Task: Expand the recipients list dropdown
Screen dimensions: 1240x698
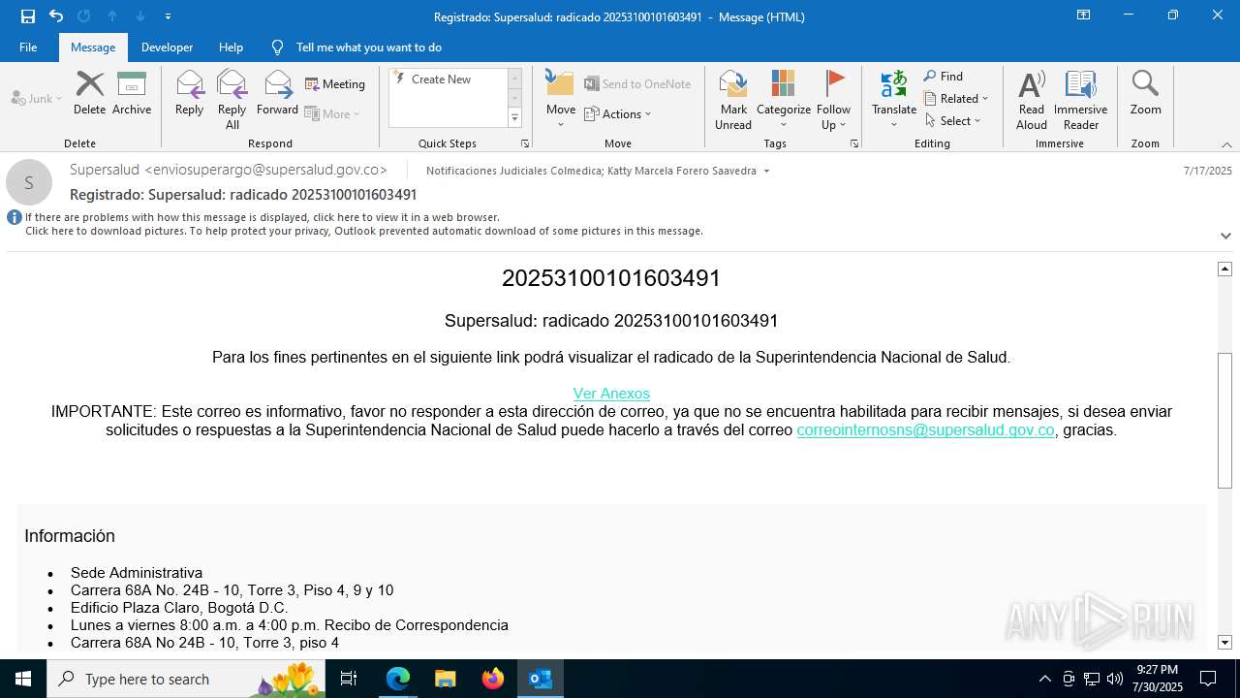Action: click(767, 172)
